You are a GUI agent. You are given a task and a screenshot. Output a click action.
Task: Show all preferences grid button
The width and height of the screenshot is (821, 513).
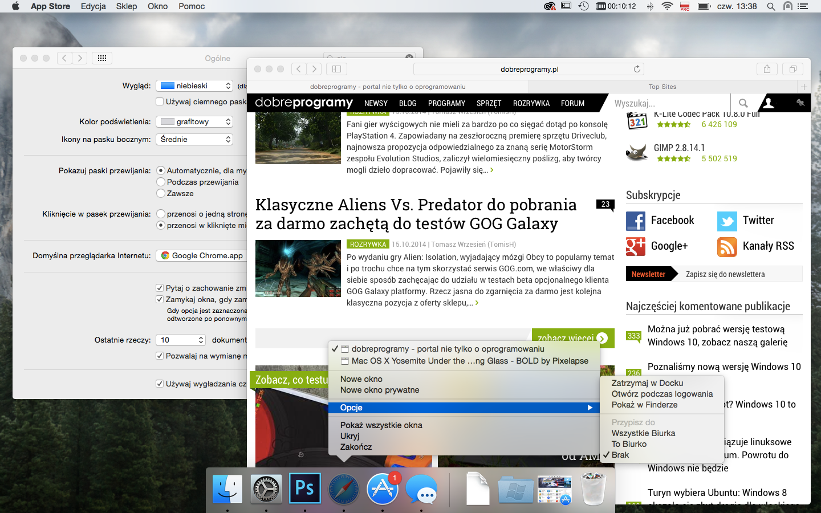[102, 58]
